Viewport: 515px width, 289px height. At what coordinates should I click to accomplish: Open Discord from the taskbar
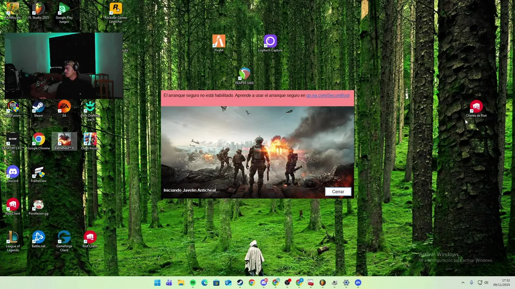pos(264,283)
